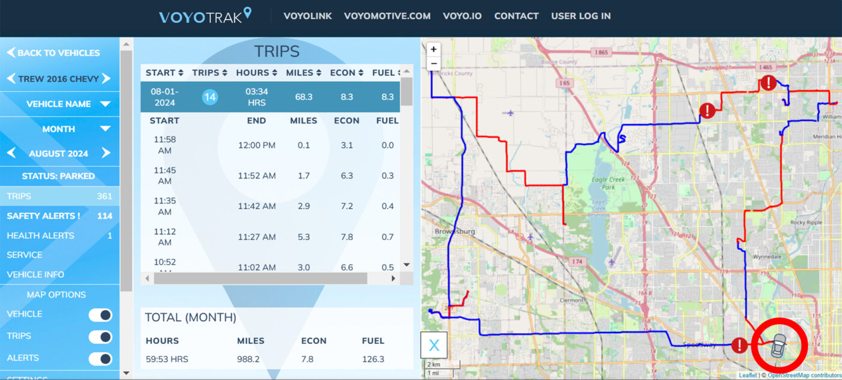Click the 12:00 PM end time cell
Screen dimensions: 842x380
click(257, 146)
